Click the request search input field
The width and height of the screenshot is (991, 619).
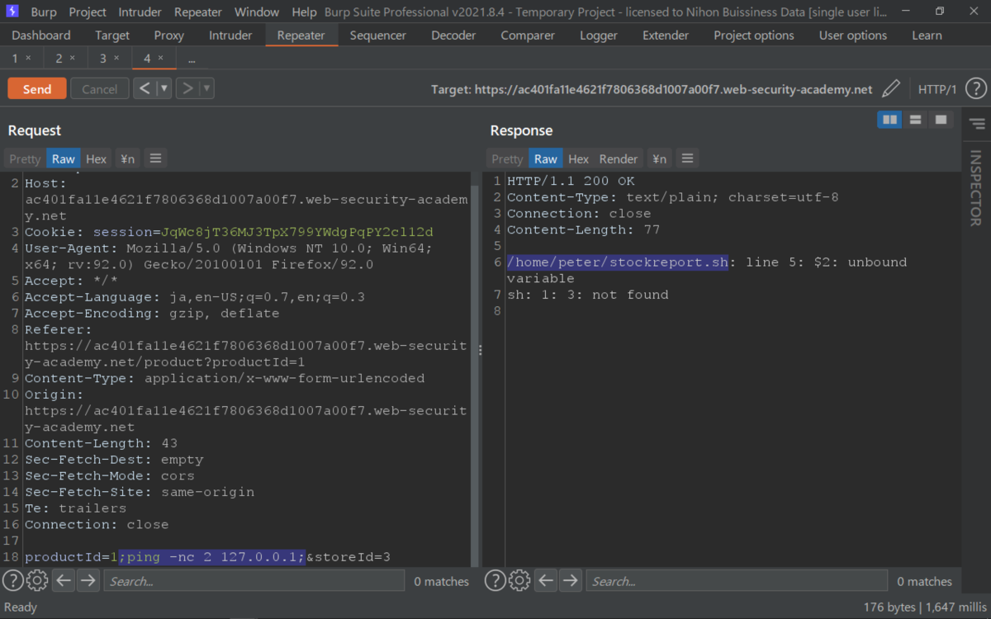(x=254, y=581)
